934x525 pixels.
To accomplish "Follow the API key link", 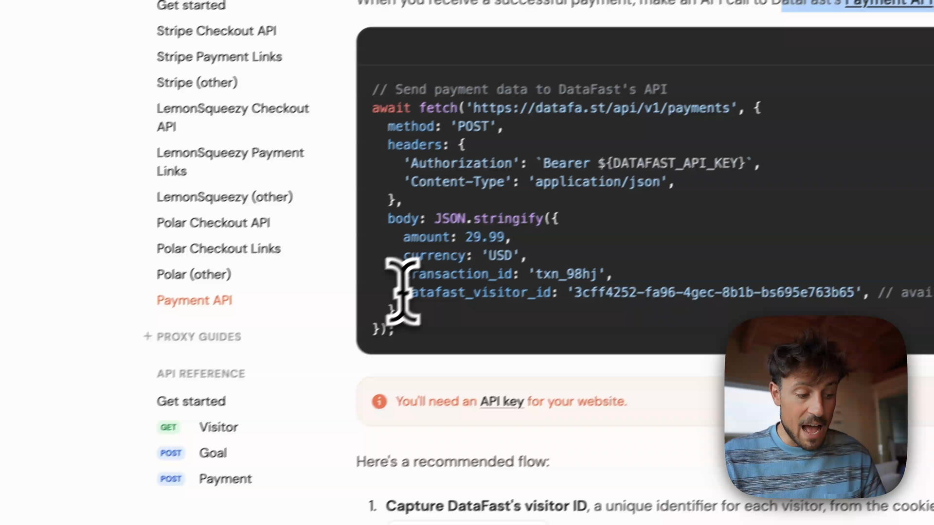I will pyautogui.click(x=502, y=402).
